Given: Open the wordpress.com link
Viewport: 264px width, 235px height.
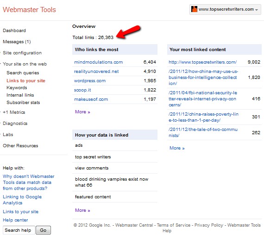Looking at the screenshot, I should [x=90, y=81].
